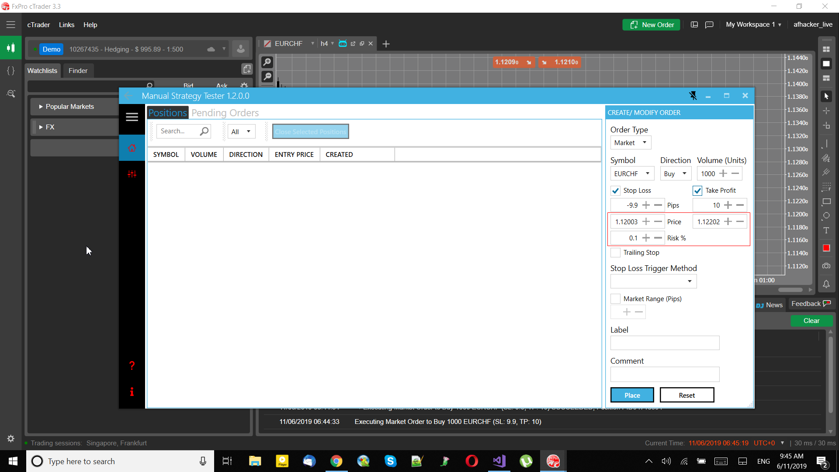Switch to the News tab
This screenshot has height=472, width=839.
coord(770,305)
